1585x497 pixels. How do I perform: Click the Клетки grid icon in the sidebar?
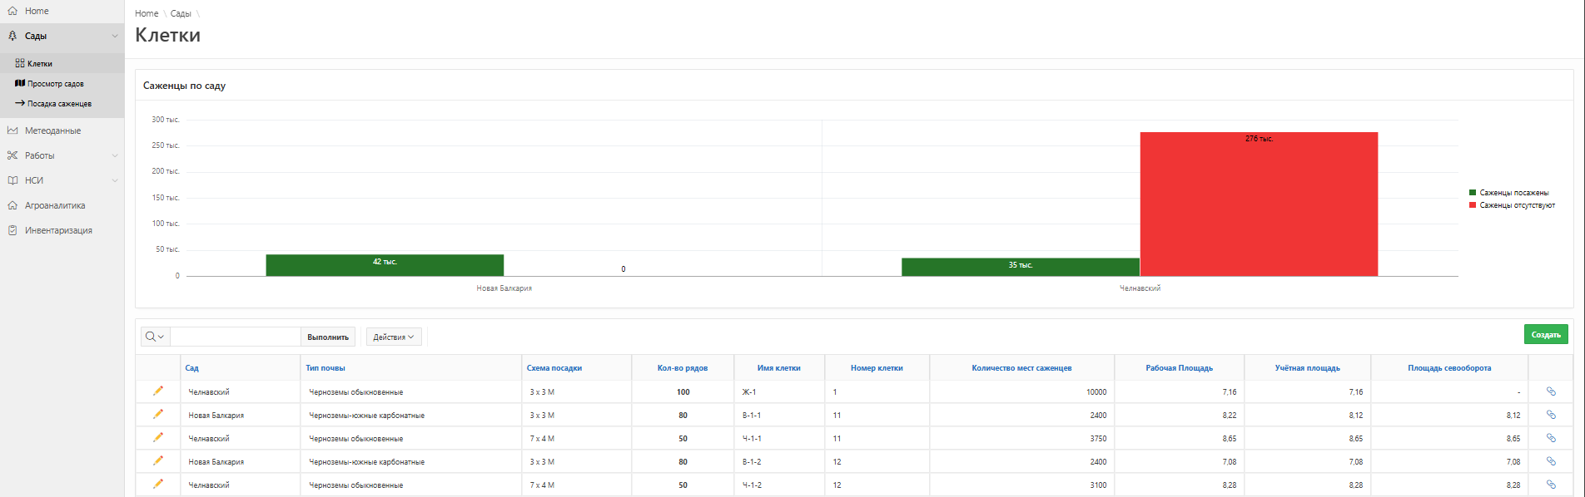pos(20,63)
